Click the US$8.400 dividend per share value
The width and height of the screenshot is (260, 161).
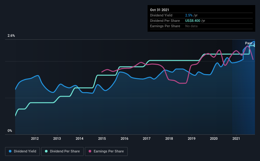click(x=193, y=21)
